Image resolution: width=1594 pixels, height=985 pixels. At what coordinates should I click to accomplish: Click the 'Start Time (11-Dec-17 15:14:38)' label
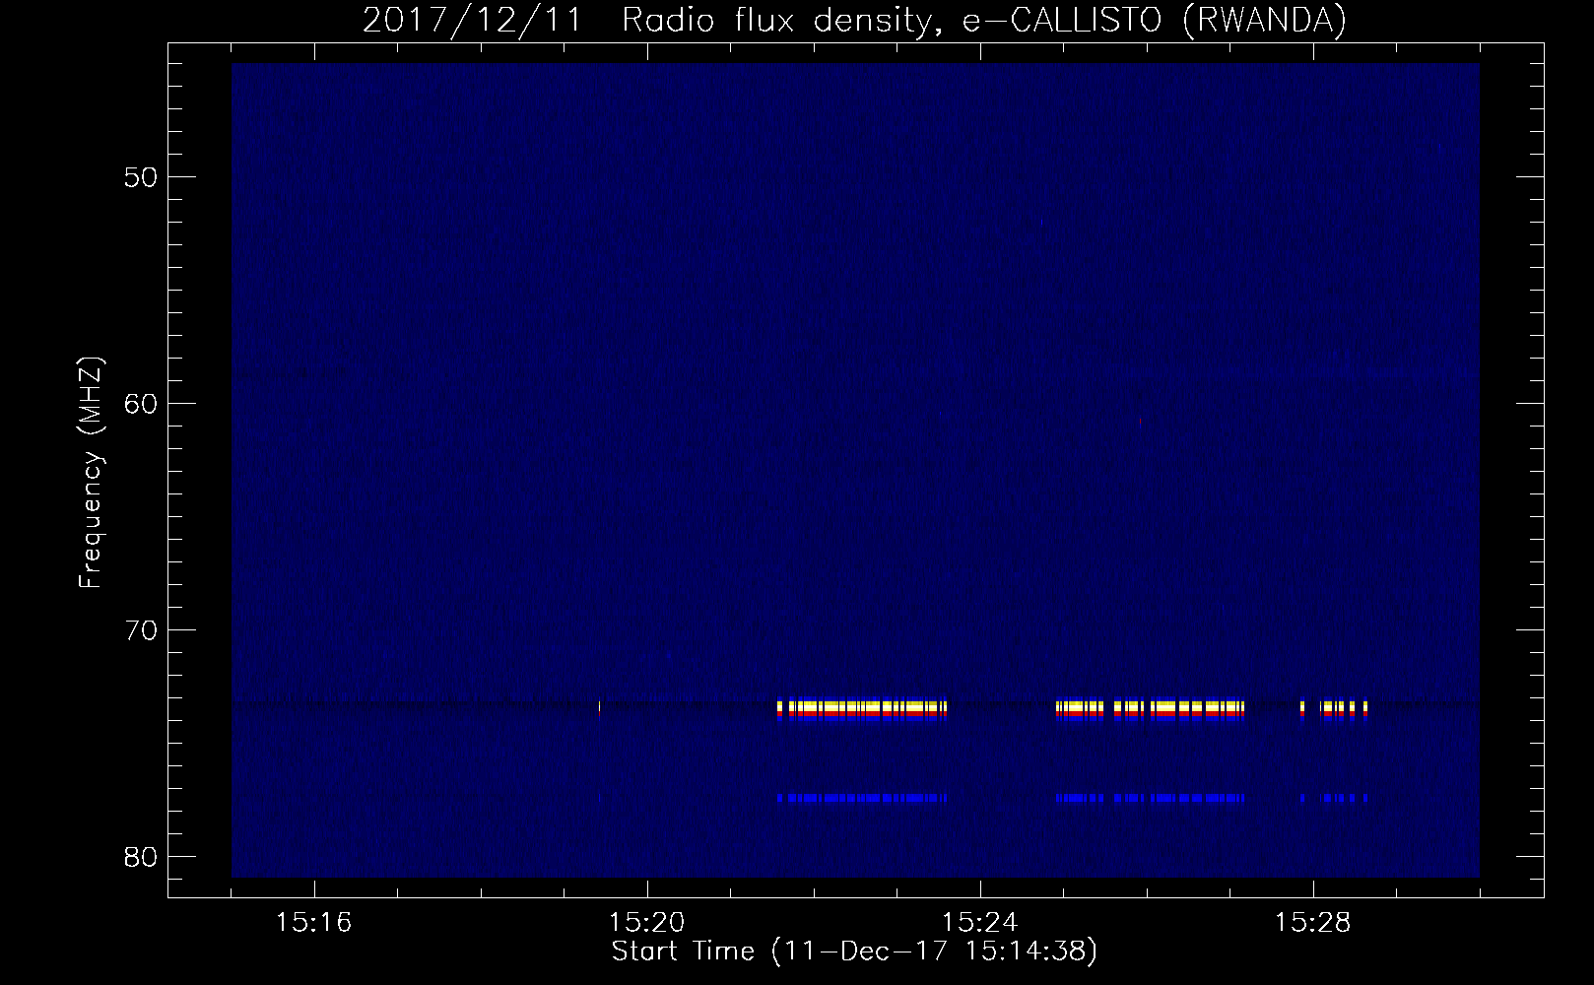854,952
